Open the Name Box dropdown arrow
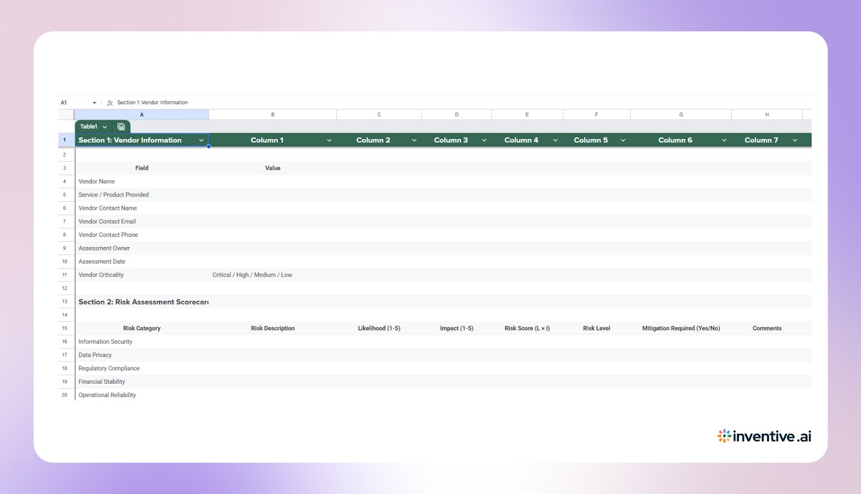861x494 pixels. pyautogui.click(x=94, y=102)
